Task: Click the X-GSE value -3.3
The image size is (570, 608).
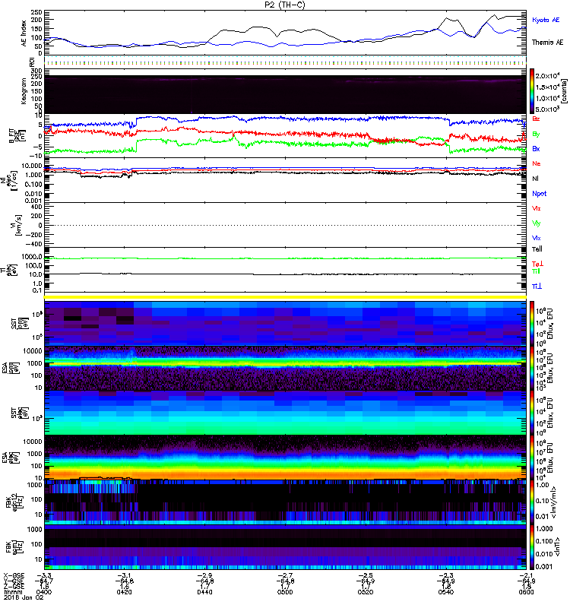Action: [44, 575]
